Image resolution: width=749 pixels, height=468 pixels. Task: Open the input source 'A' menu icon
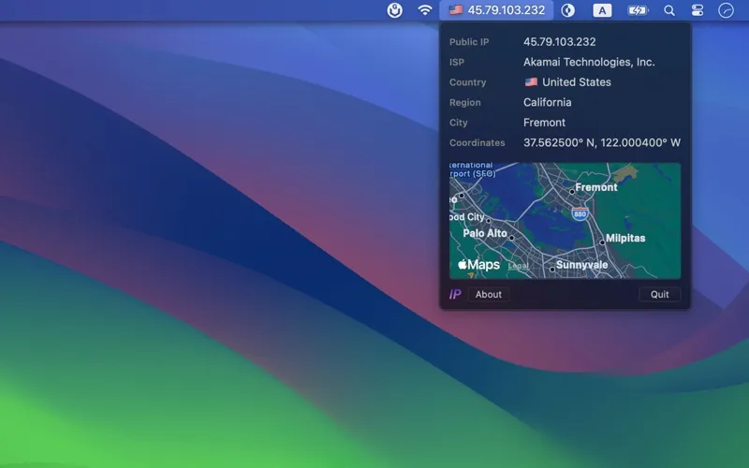pos(602,10)
